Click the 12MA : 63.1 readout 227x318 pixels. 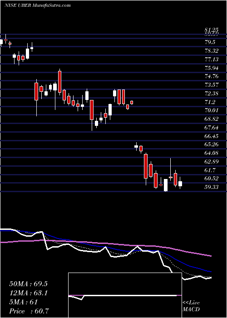(x=28, y=293)
